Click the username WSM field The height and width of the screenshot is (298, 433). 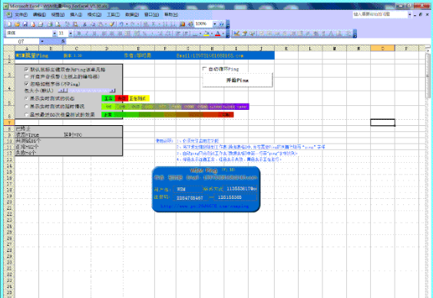coord(188,189)
